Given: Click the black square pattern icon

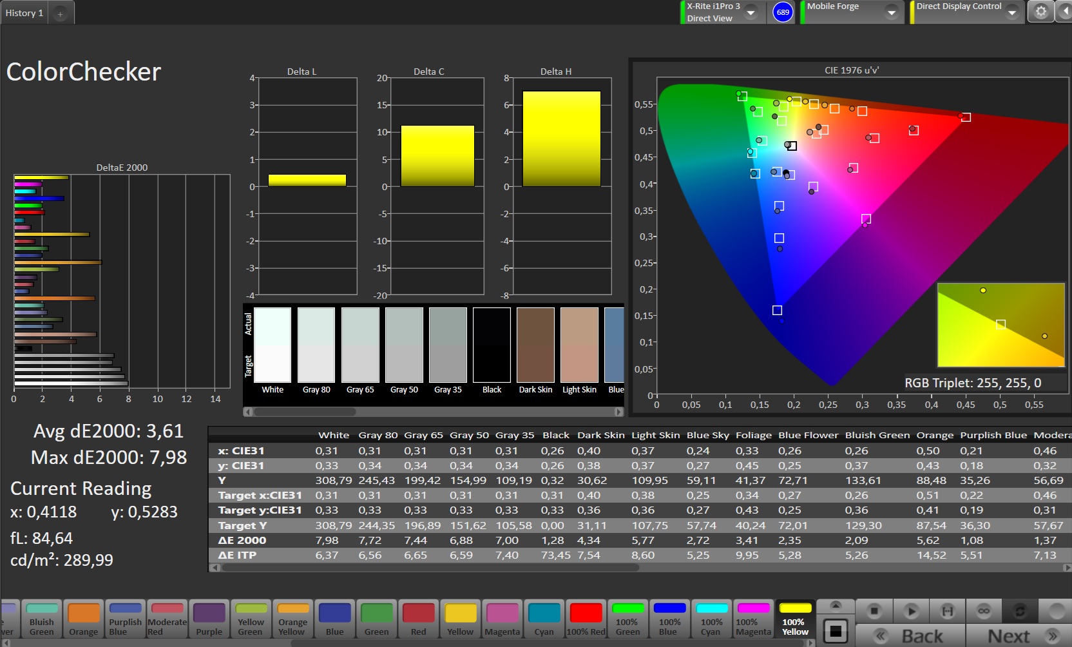Looking at the screenshot, I should 836,632.
